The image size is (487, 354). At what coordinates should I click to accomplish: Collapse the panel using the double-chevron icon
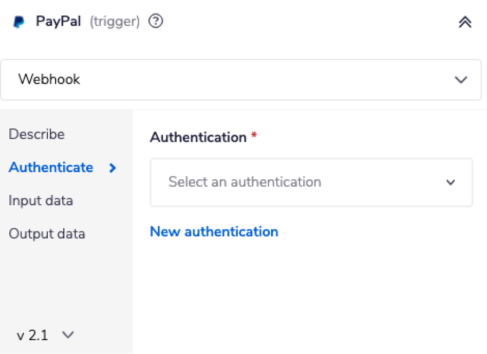pos(465,22)
